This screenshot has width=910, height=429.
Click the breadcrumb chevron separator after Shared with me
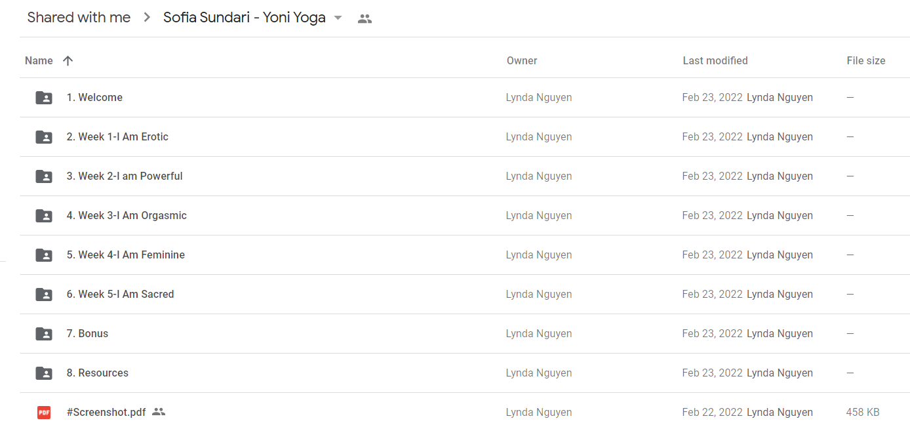tap(147, 18)
